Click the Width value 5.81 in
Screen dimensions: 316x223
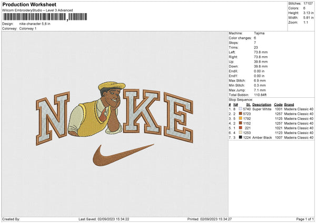coord(308,18)
